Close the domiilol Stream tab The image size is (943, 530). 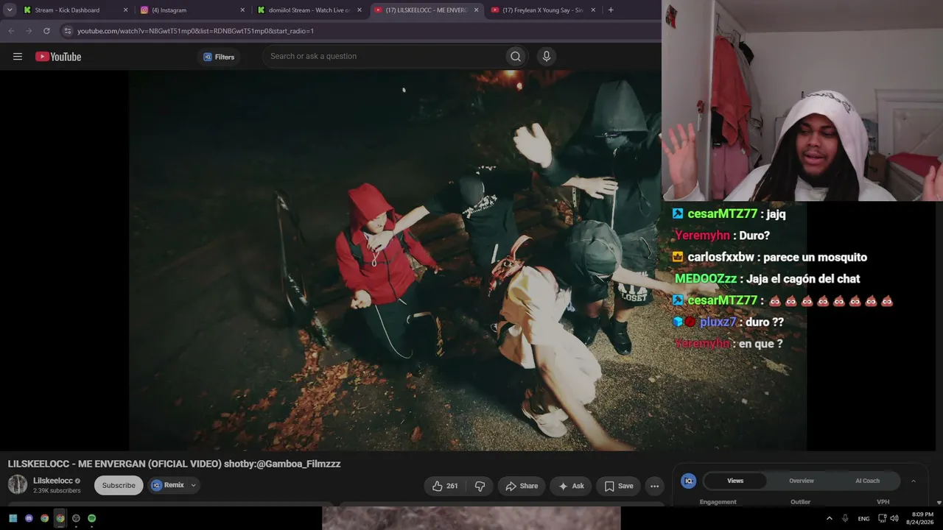pyautogui.click(x=360, y=10)
